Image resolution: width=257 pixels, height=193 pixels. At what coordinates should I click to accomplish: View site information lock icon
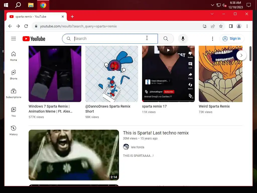click(x=36, y=26)
